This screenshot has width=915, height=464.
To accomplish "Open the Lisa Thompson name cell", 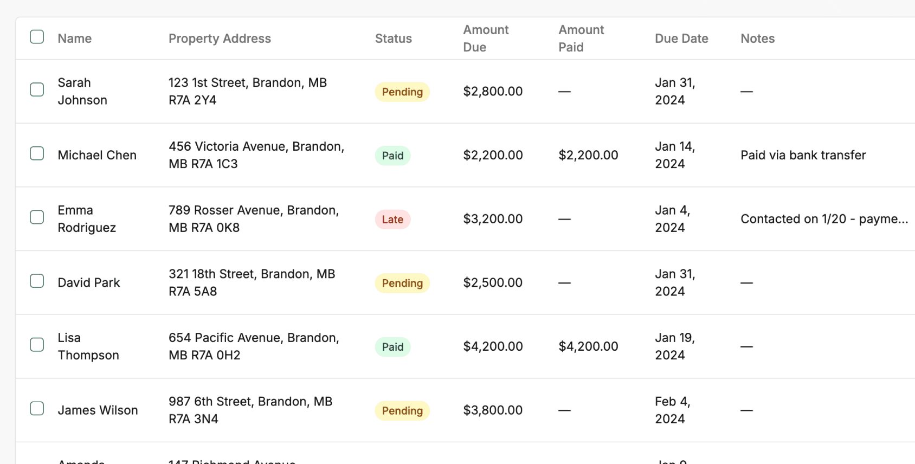I will click(x=88, y=346).
